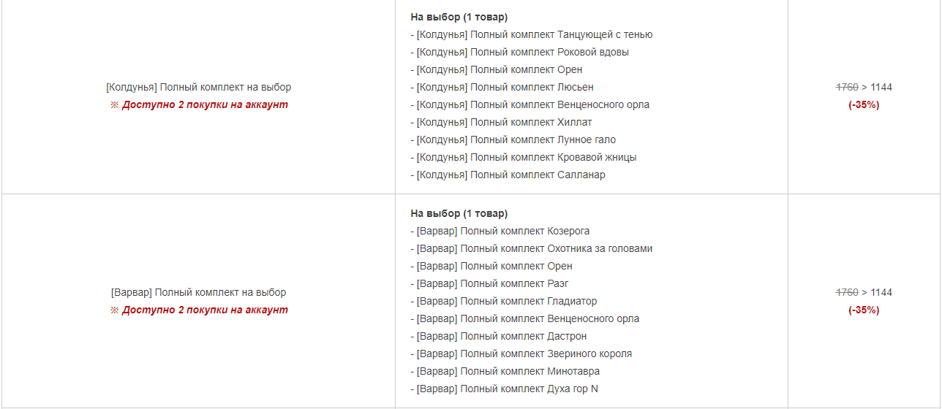Select Варвар Полный комплект Гладиатор

coord(504,301)
